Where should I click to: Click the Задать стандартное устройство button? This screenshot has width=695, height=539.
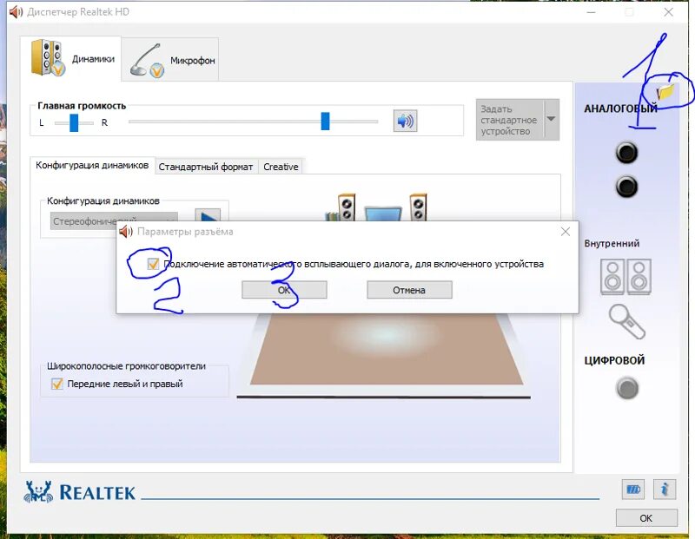click(x=510, y=120)
